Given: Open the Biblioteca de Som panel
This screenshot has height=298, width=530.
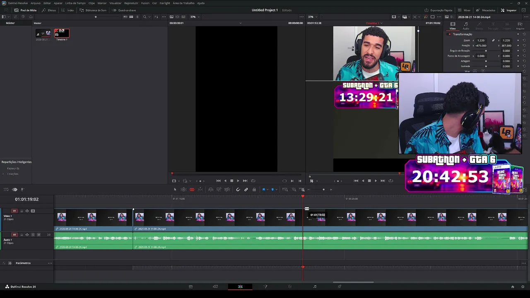Looking at the screenshot, I should (93, 10).
